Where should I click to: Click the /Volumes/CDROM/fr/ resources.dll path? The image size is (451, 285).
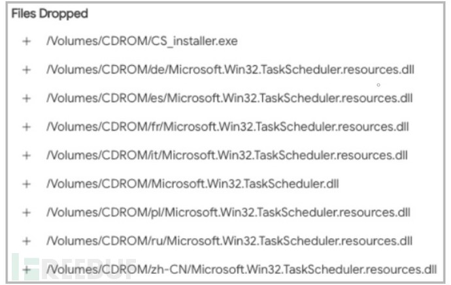click(x=227, y=127)
